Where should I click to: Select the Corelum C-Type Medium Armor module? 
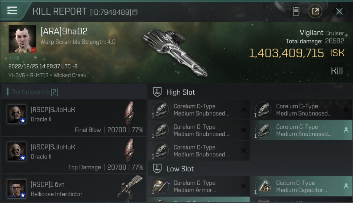point(199,186)
